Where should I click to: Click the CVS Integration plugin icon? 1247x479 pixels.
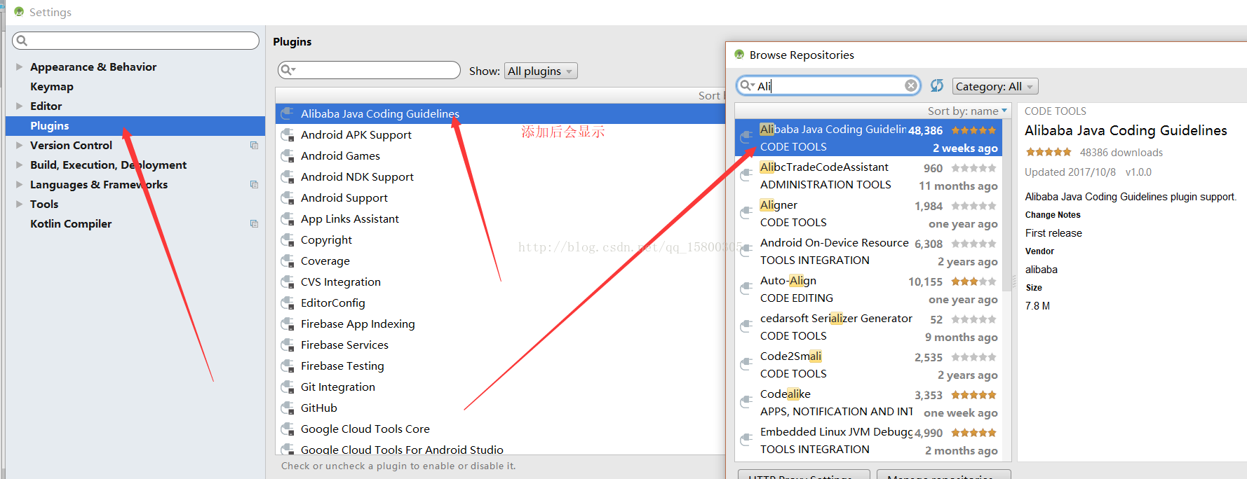click(287, 282)
